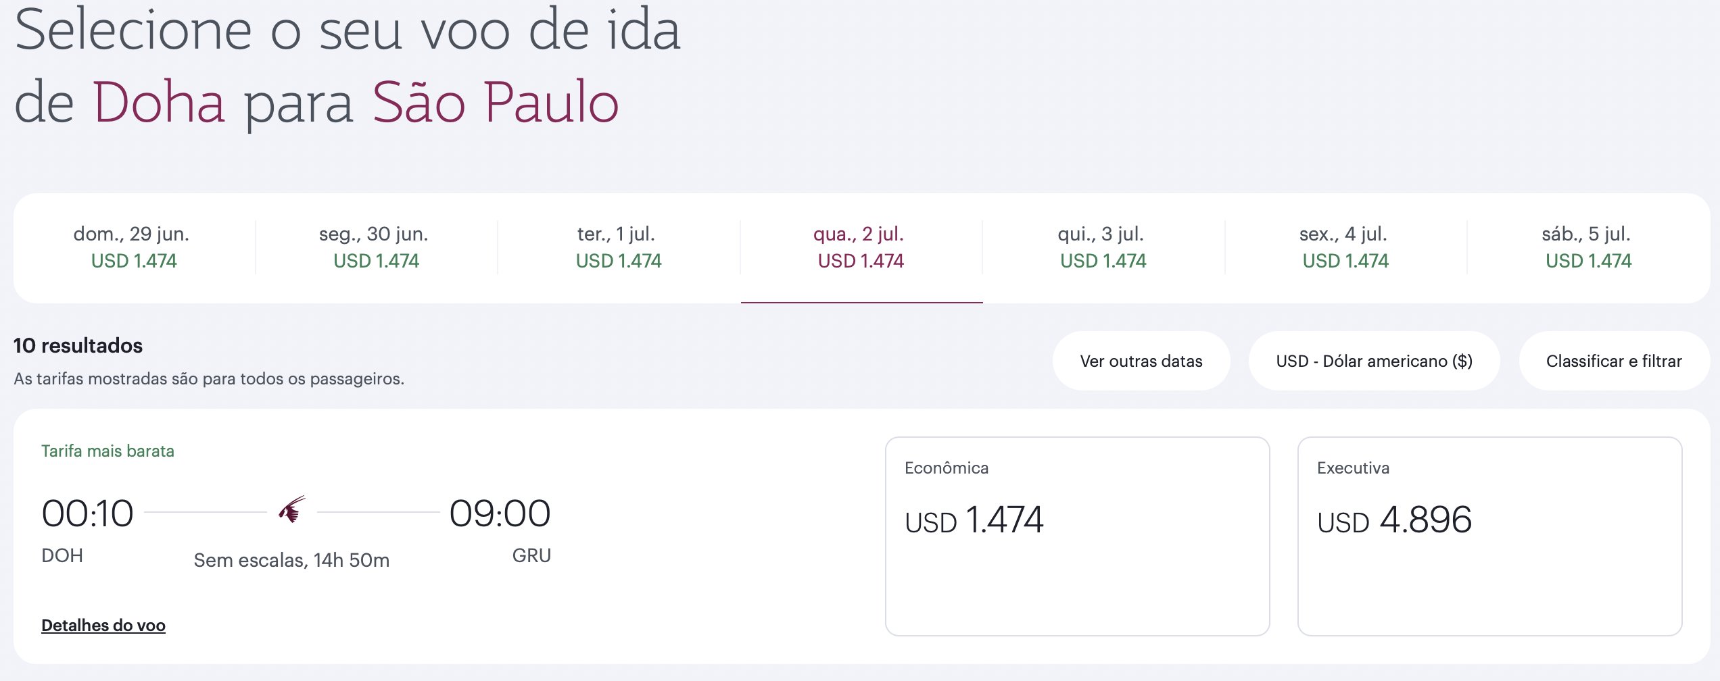Click the Tarifa mais barata label
This screenshot has width=1720, height=681.
107,451
